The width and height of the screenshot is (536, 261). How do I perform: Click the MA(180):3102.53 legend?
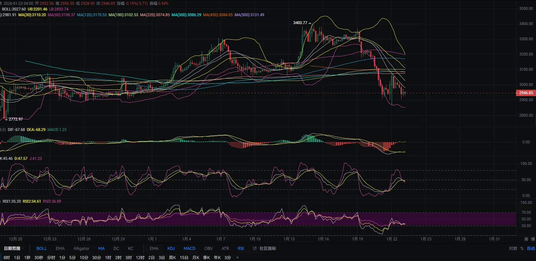click(123, 15)
